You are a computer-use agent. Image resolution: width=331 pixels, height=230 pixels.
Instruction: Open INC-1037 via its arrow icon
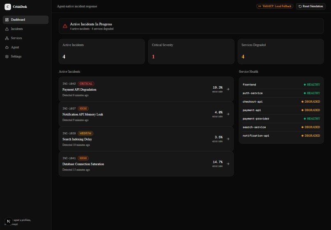[x=228, y=114]
